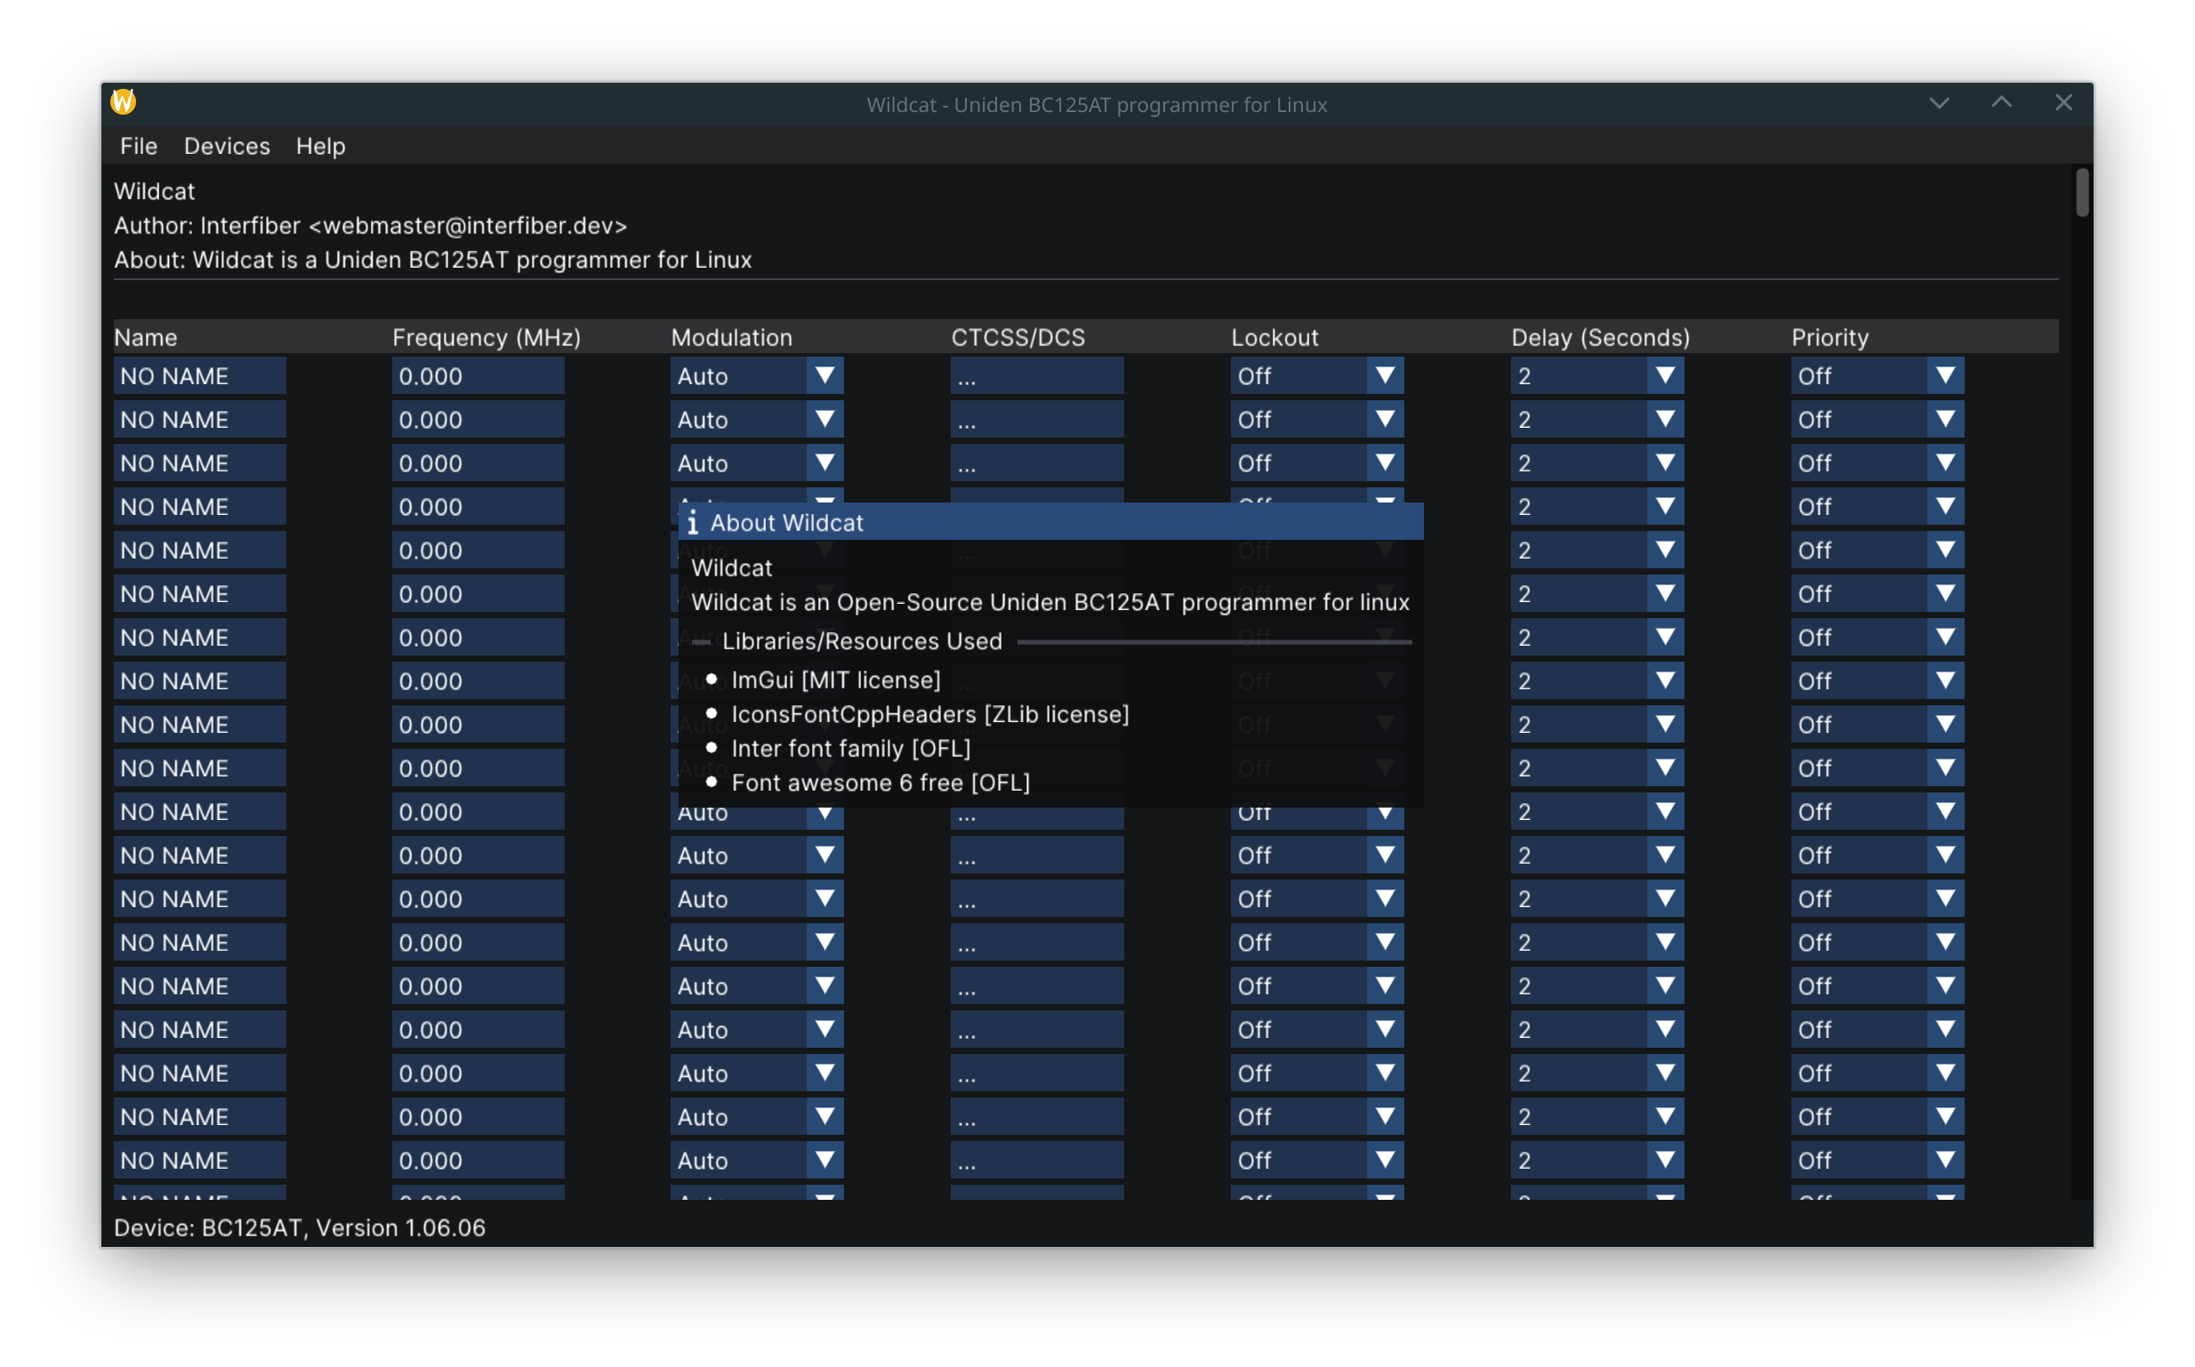2195x1367 pixels.
Task: Click first row's NO NAME name field
Action: tap(200, 376)
